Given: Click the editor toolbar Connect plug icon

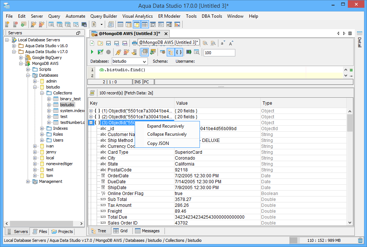Looking at the screenshot, I should tap(118, 52).
